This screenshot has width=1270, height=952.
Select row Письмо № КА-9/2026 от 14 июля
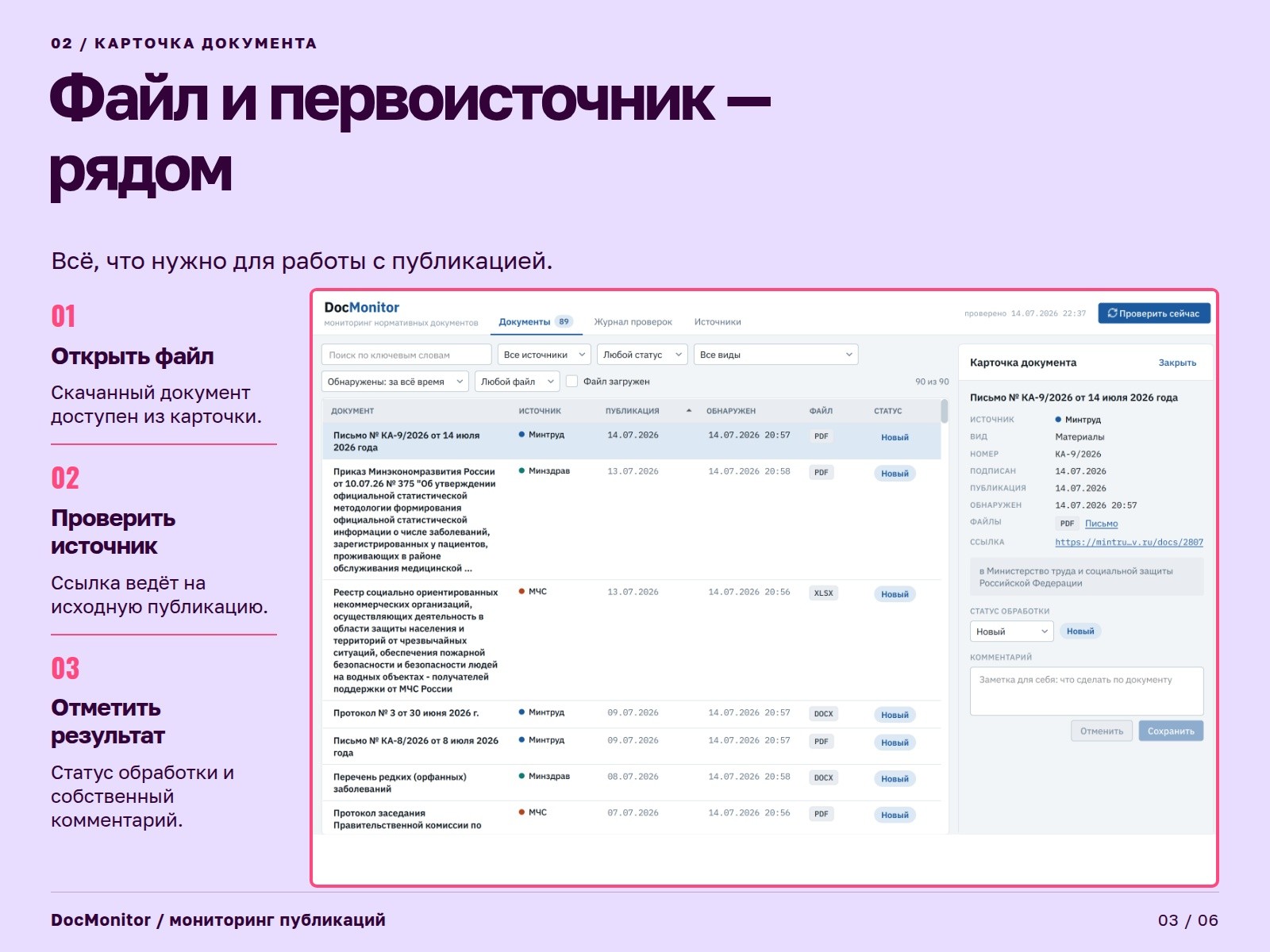coord(632,441)
